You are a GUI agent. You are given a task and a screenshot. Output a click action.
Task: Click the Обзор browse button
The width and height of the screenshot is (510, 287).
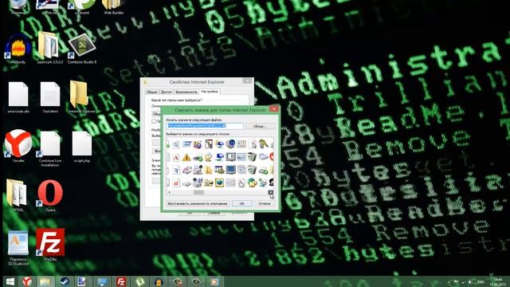[x=260, y=126]
